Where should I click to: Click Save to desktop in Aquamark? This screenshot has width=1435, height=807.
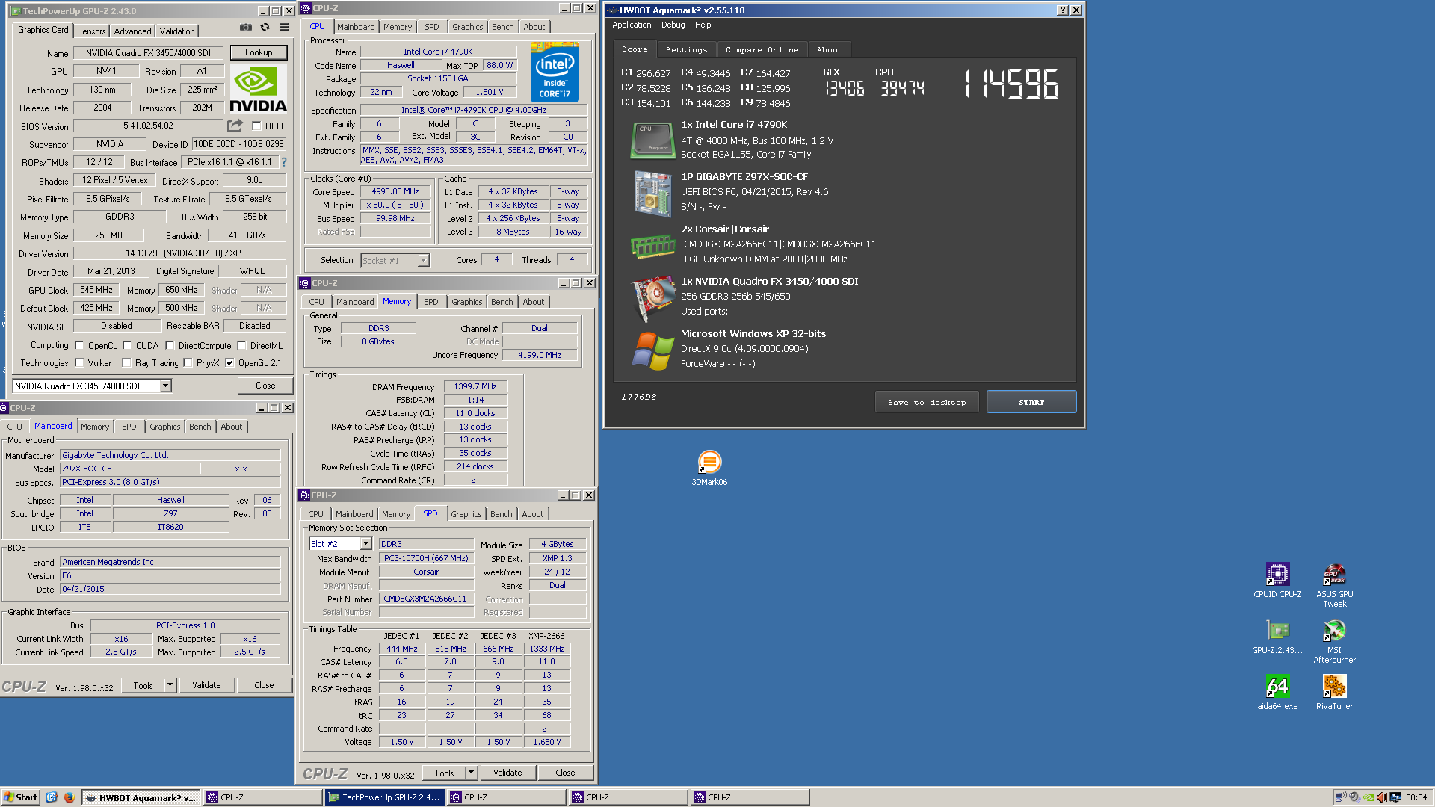point(927,402)
